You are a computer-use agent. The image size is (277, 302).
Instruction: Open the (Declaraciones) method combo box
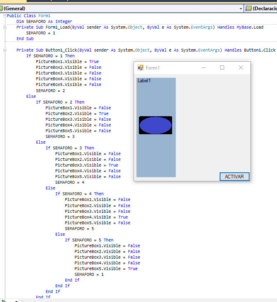tap(261, 9)
